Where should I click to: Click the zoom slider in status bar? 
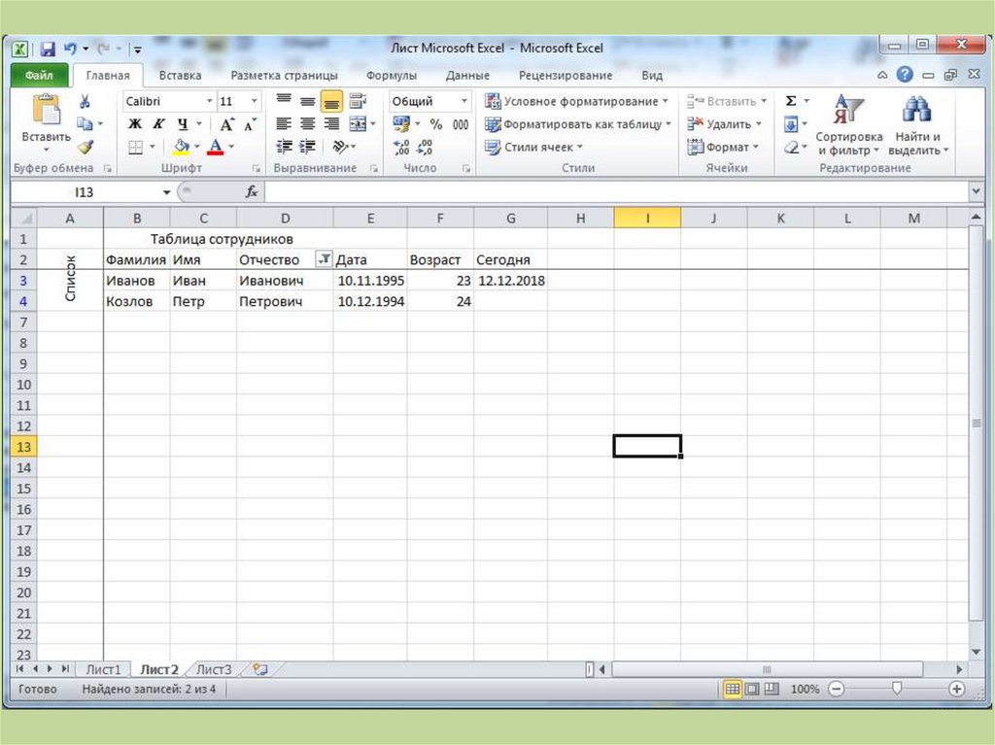(x=896, y=689)
